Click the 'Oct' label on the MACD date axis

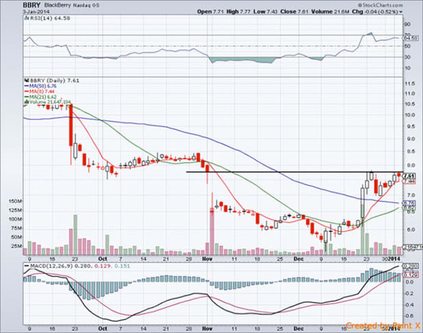(x=103, y=329)
